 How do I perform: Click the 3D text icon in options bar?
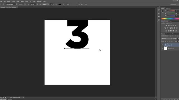[86, 4]
